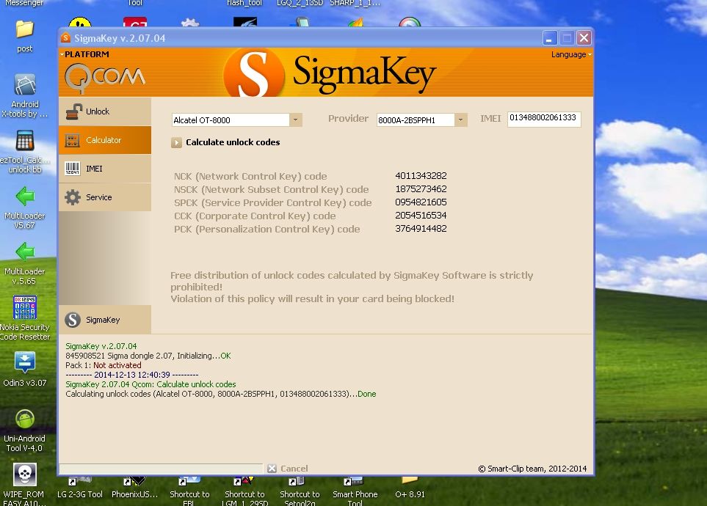
Task: Select the Calculator sidebar tab
Action: pos(104,140)
